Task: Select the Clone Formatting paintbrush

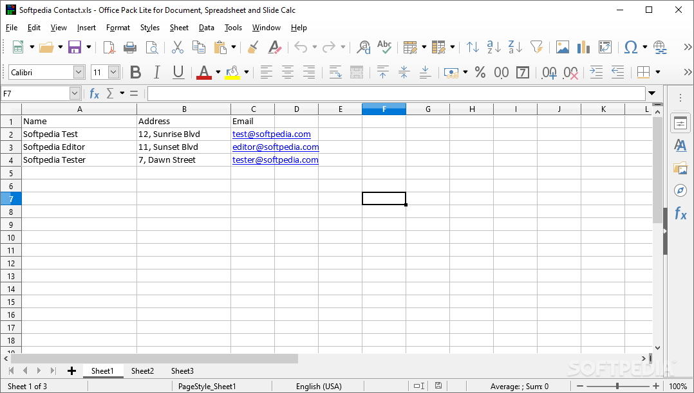Action: click(253, 47)
